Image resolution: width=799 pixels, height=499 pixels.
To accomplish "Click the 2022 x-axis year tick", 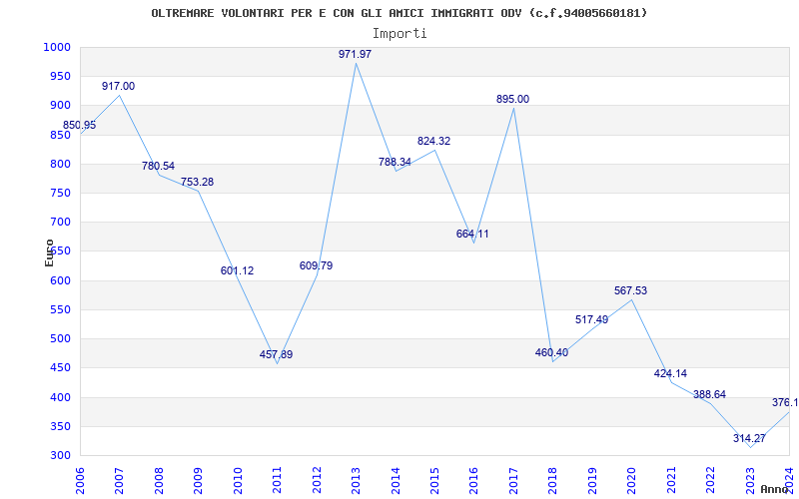I will pyautogui.click(x=710, y=480).
